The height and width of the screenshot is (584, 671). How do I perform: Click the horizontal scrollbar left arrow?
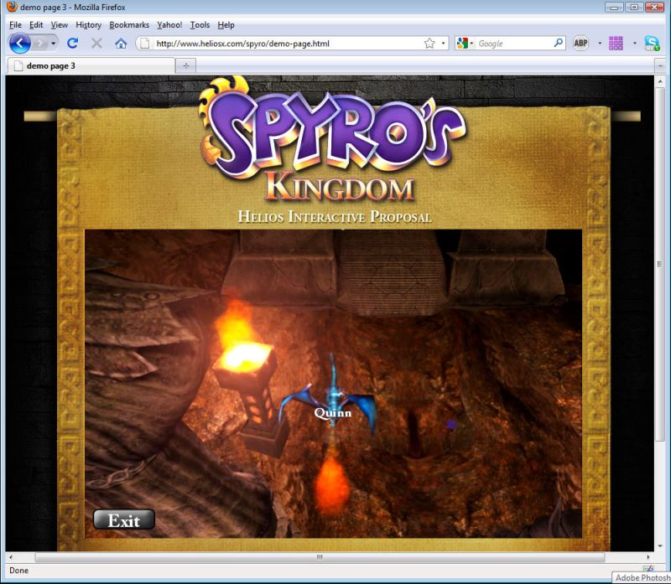point(11,557)
